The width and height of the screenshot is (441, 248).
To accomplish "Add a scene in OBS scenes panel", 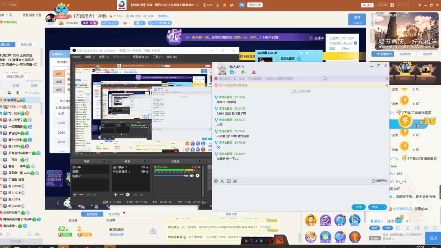I will point(75,195).
